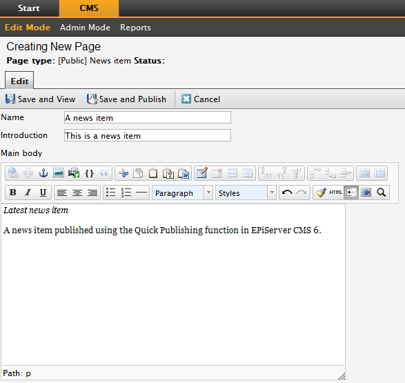
Task: Open the Paragraph format dropdown
Action: point(182,193)
